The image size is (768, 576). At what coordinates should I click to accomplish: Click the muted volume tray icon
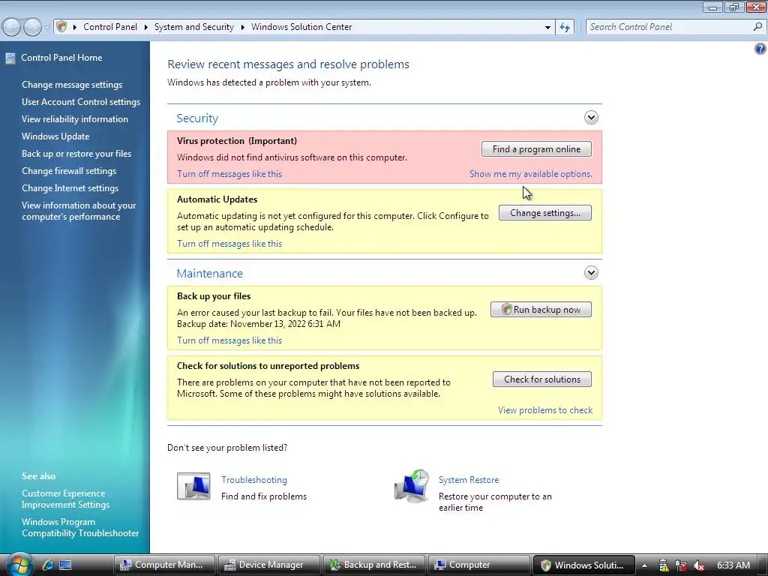[699, 565]
